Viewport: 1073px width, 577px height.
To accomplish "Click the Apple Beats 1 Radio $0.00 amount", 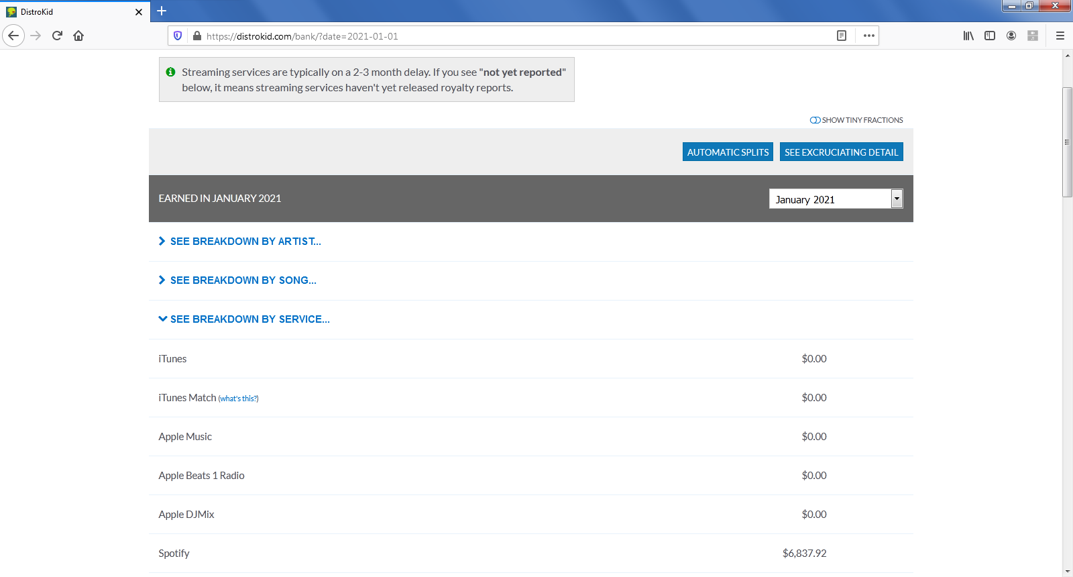I will 814,476.
